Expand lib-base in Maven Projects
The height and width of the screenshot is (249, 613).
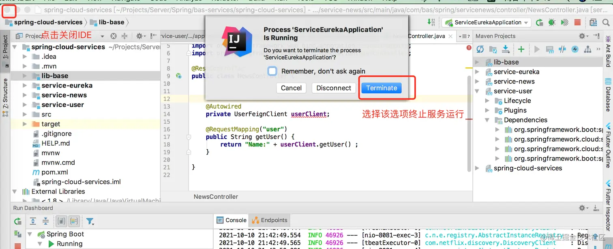coord(477,62)
